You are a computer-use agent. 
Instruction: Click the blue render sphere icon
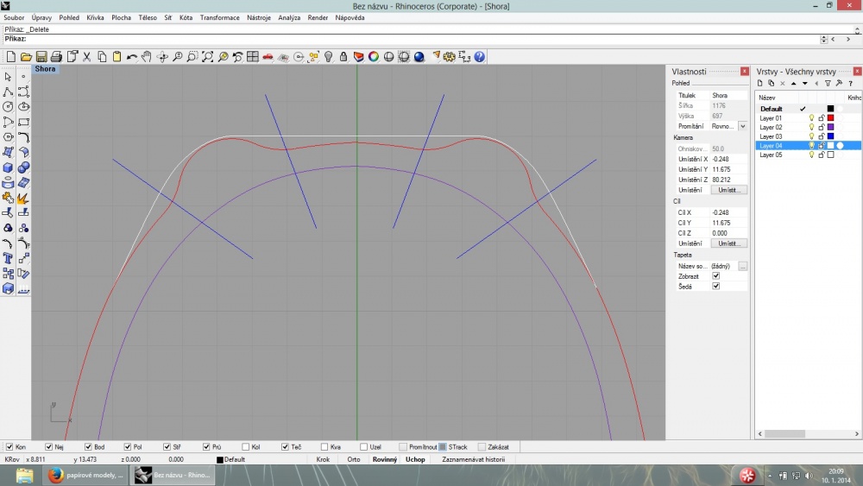419,57
